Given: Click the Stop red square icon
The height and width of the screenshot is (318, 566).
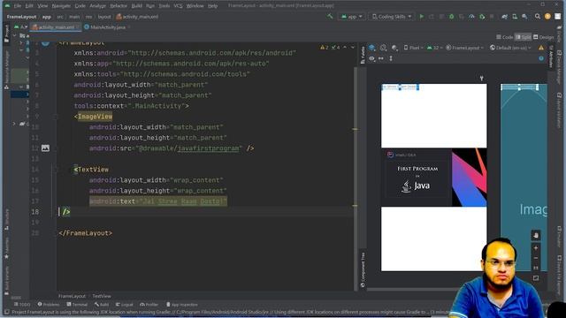Looking at the screenshot, I should (x=492, y=17).
